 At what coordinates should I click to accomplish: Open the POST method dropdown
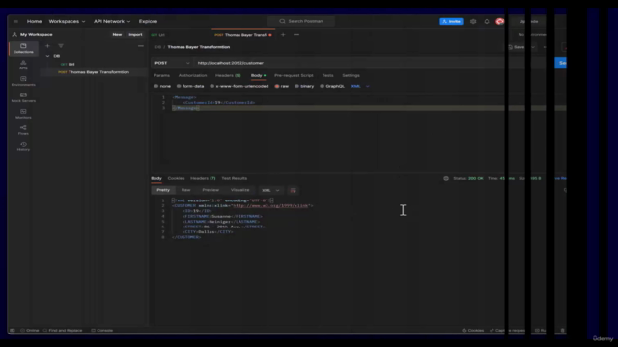coord(172,63)
